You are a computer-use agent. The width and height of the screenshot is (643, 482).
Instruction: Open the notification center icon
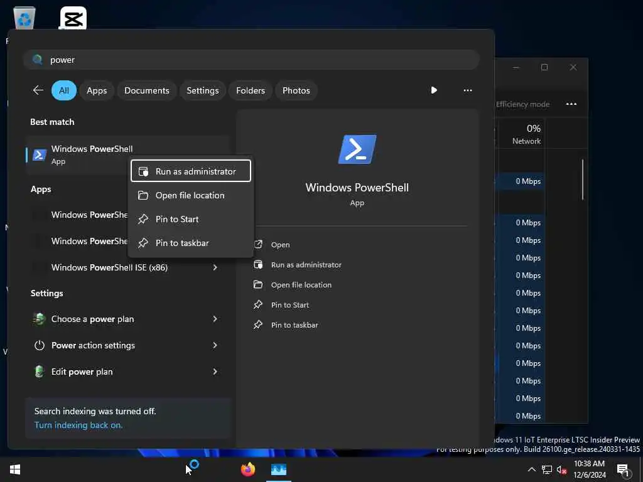(x=623, y=470)
